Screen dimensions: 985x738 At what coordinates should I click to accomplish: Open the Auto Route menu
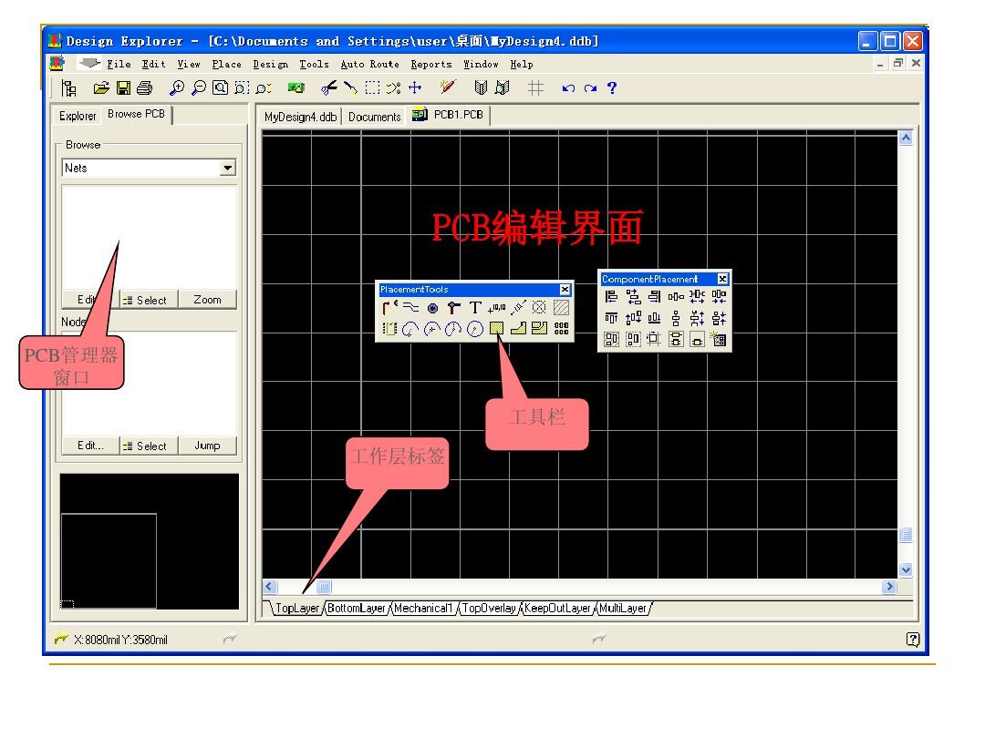pyautogui.click(x=370, y=64)
